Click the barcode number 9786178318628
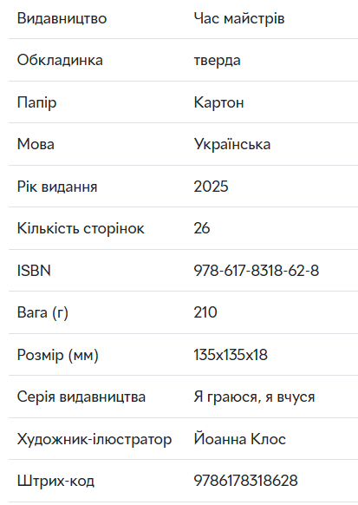This screenshot has width=358, height=505. [245, 481]
